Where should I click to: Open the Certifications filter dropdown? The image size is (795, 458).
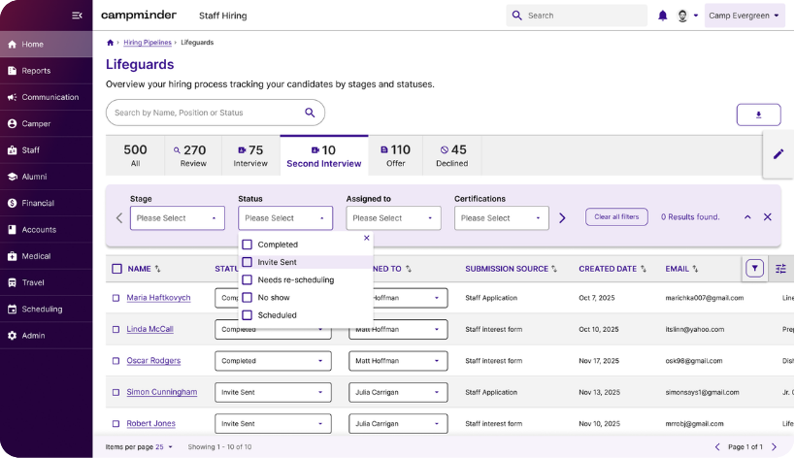[501, 218]
